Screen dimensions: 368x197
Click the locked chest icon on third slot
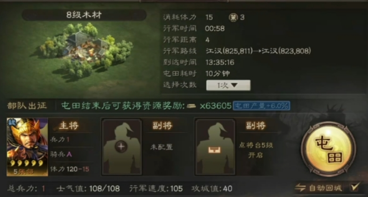point(215,150)
